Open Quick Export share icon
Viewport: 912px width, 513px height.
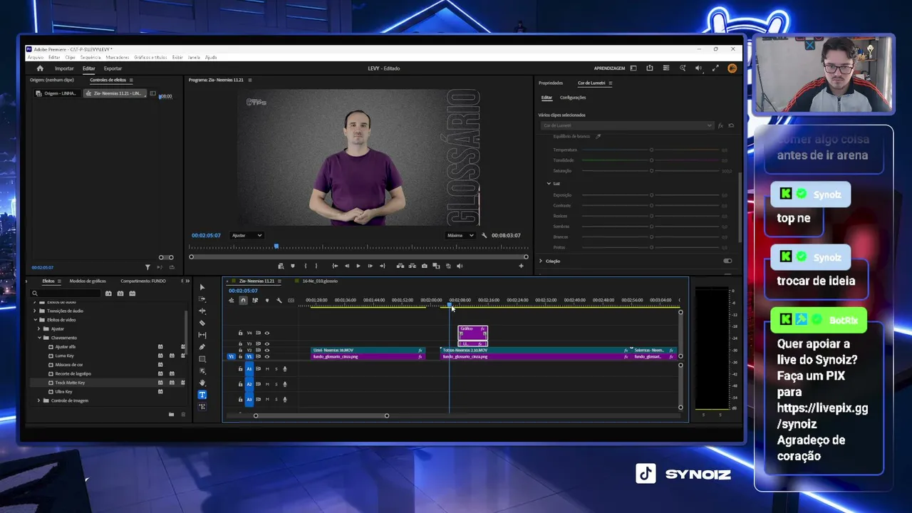650,68
